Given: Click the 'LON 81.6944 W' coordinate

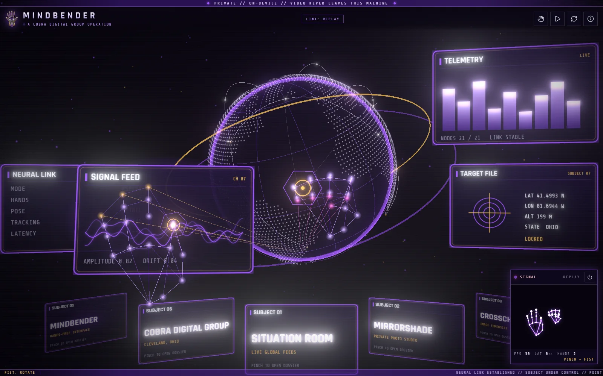Looking at the screenshot, I should 544,206.
